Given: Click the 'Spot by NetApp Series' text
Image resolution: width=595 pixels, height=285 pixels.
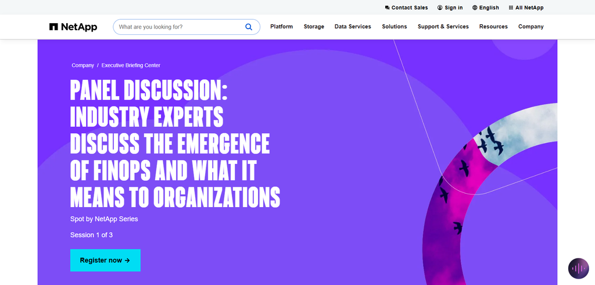Looking at the screenshot, I should (104, 219).
